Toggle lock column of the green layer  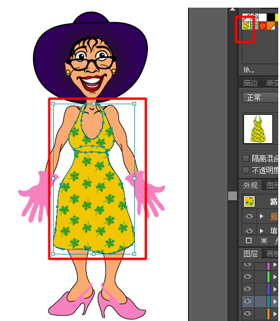click(260, 277)
